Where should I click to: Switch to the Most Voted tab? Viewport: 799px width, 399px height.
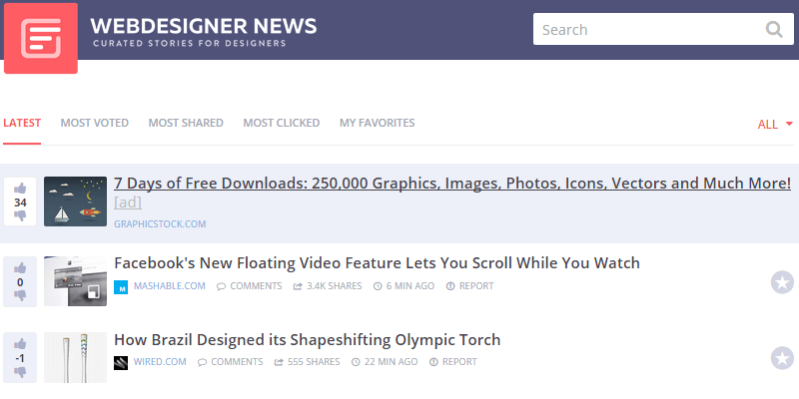pos(94,123)
